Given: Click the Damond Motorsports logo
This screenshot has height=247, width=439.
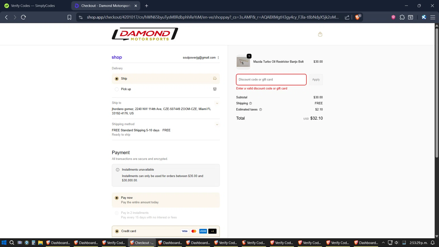Looking at the screenshot, I should [x=145, y=34].
